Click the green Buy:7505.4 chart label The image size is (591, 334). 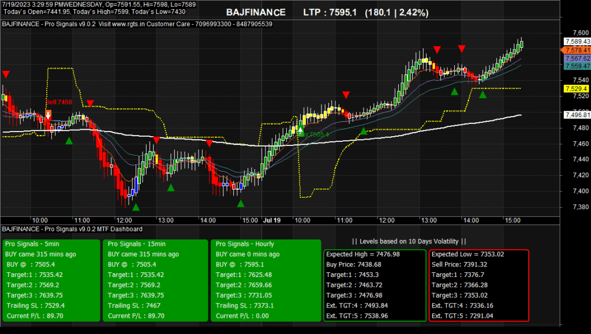[313, 134]
